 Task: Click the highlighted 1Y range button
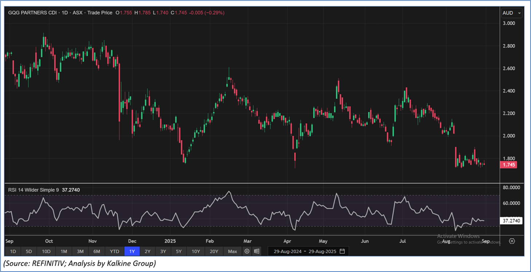(x=132, y=251)
